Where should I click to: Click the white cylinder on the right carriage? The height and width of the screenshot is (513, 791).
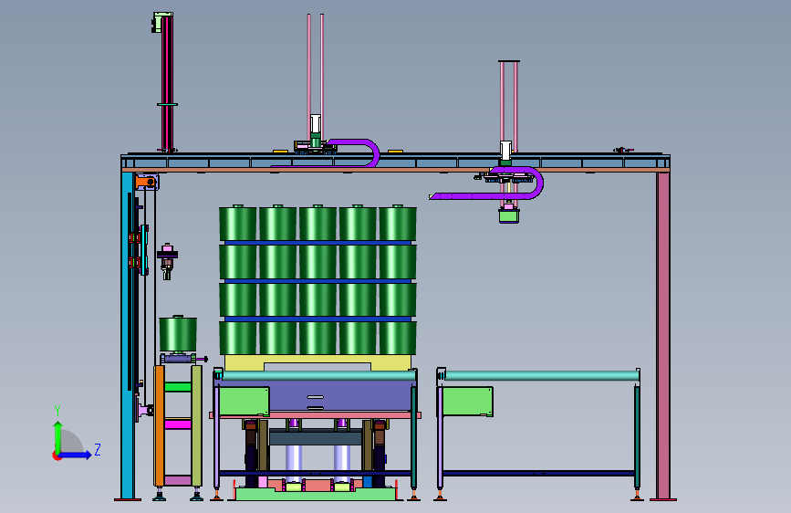[x=506, y=150]
